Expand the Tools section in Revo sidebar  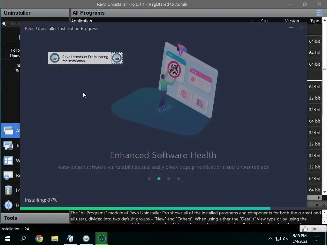[34, 218]
